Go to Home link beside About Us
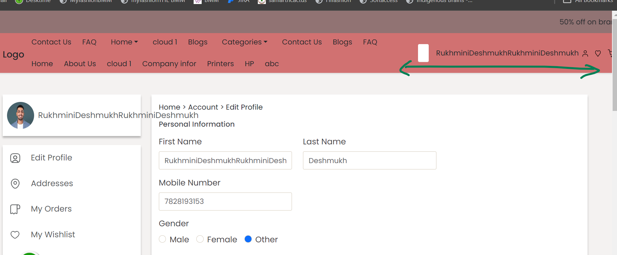This screenshot has width=617, height=255. (42, 64)
